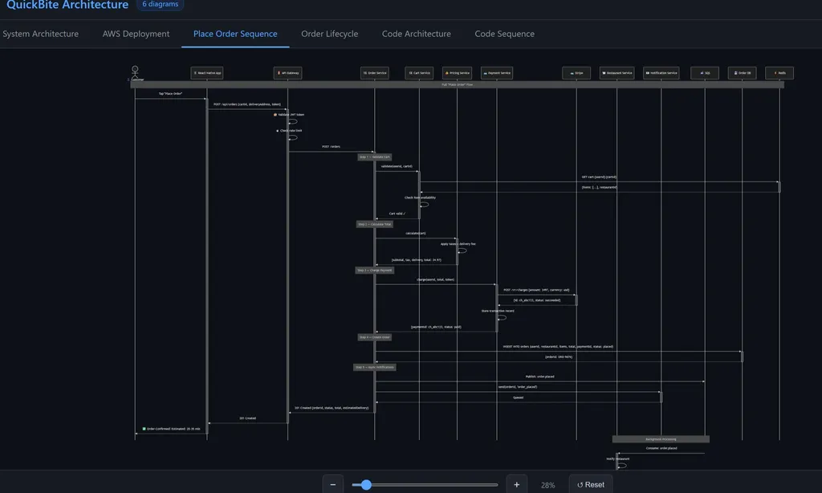The width and height of the screenshot is (822, 493).
Task: Click the "Consume: order.placed" message label
Action: 661,448
